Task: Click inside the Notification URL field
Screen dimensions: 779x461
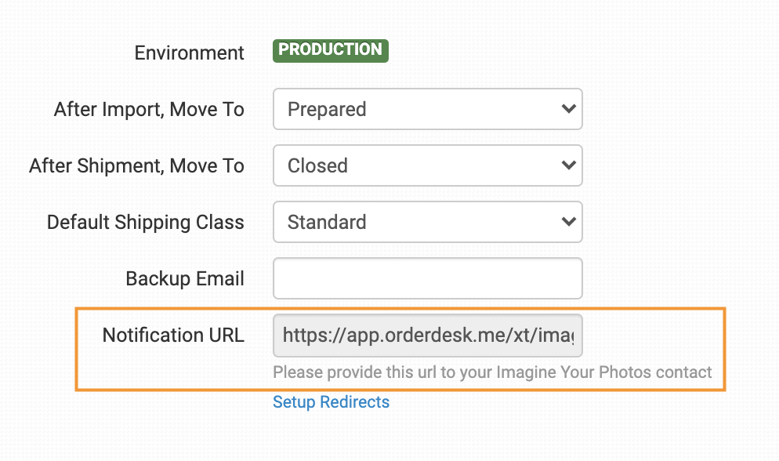Action: (x=427, y=336)
